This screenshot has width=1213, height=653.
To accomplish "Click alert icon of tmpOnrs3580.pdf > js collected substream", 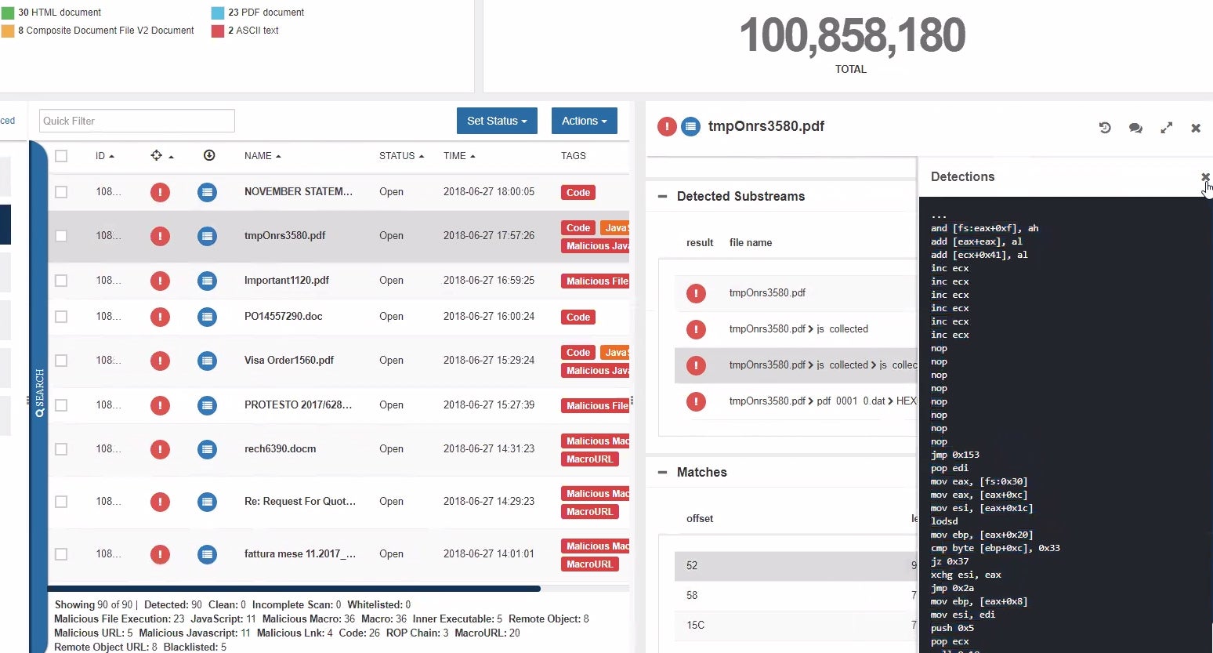I will [x=696, y=329].
